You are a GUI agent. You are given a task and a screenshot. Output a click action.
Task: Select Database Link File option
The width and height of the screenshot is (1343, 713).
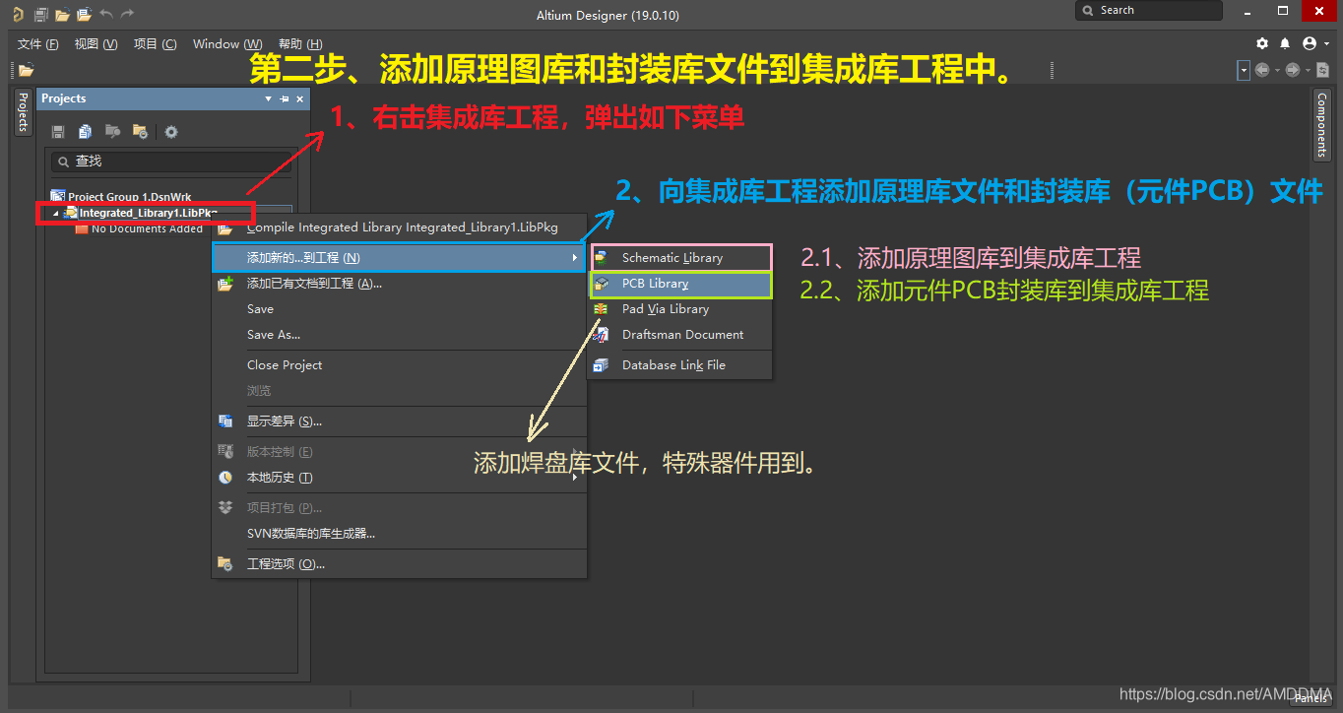[673, 365]
